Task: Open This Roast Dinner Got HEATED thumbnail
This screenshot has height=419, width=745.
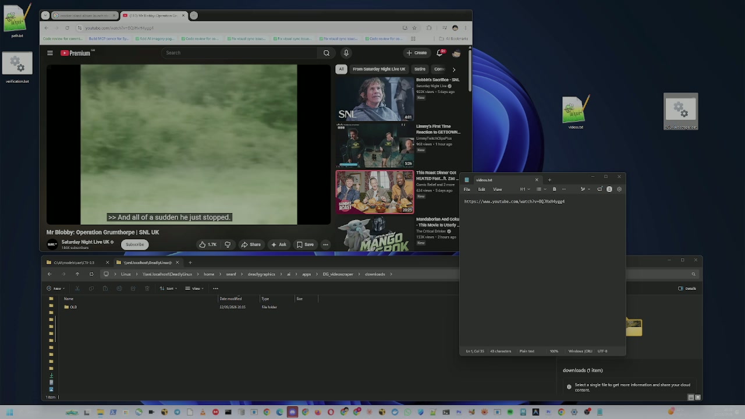Action: (x=374, y=192)
